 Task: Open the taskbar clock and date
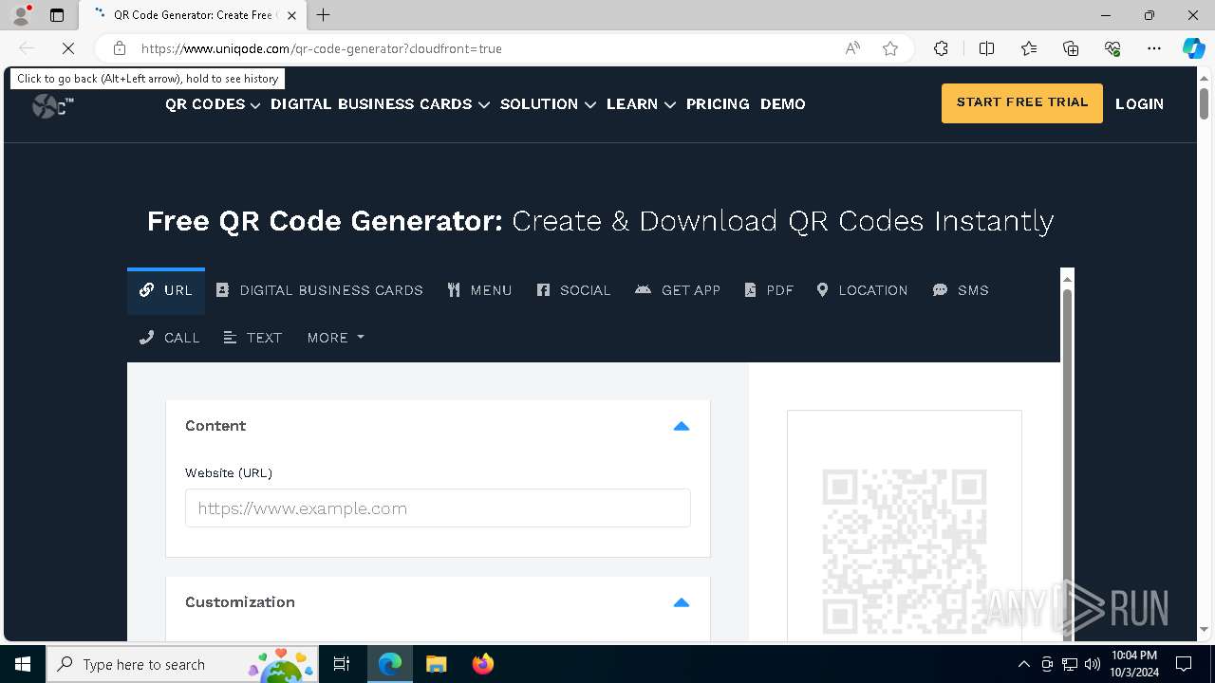tap(1134, 664)
